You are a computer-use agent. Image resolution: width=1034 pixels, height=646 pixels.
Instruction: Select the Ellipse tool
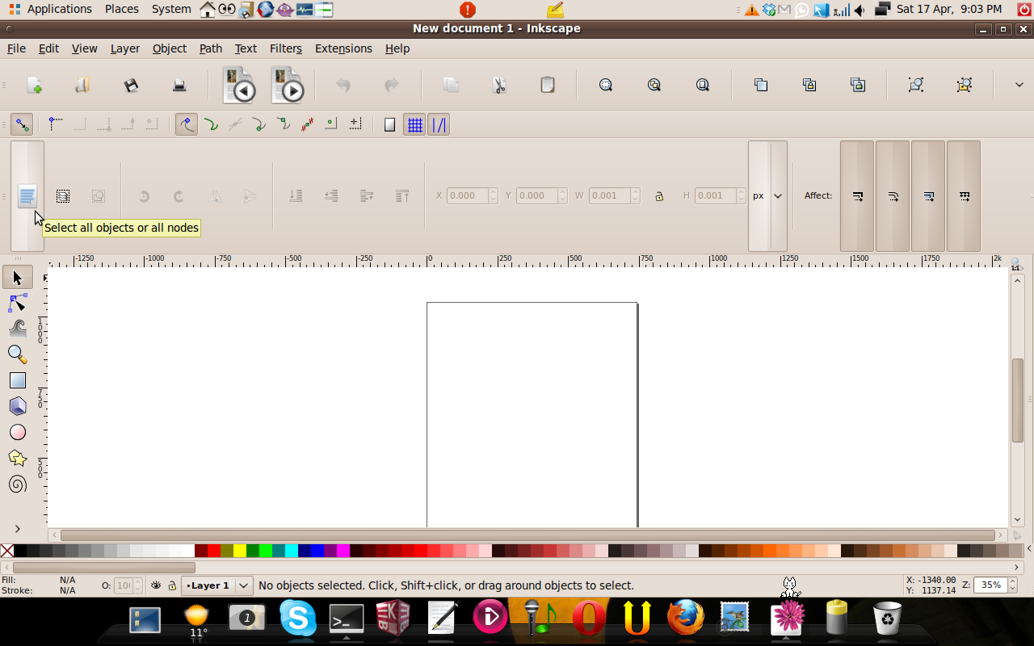pyautogui.click(x=18, y=432)
